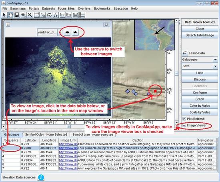220x182 pixels.
Task: Open the Focus Sites menu
Action: point(66,8)
